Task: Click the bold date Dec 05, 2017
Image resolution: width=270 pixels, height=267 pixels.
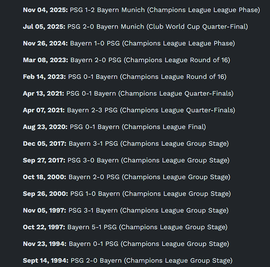Action: pos(45,144)
